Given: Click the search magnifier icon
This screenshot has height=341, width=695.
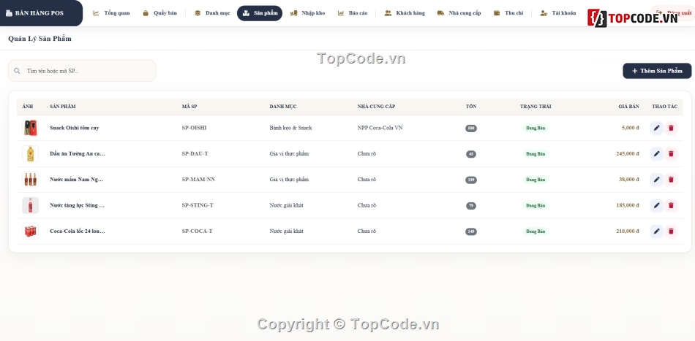Looking at the screenshot, I should [x=17, y=71].
